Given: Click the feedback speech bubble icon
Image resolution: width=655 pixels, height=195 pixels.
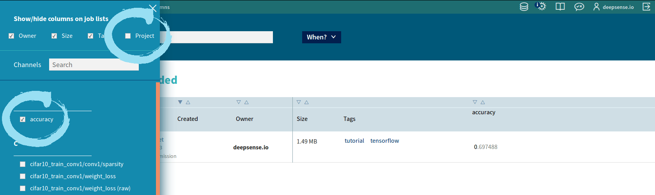Looking at the screenshot, I should (579, 7).
